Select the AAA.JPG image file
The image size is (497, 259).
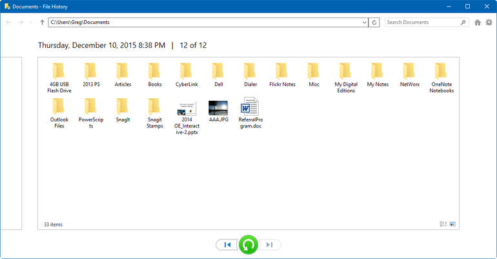(x=219, y=111)
